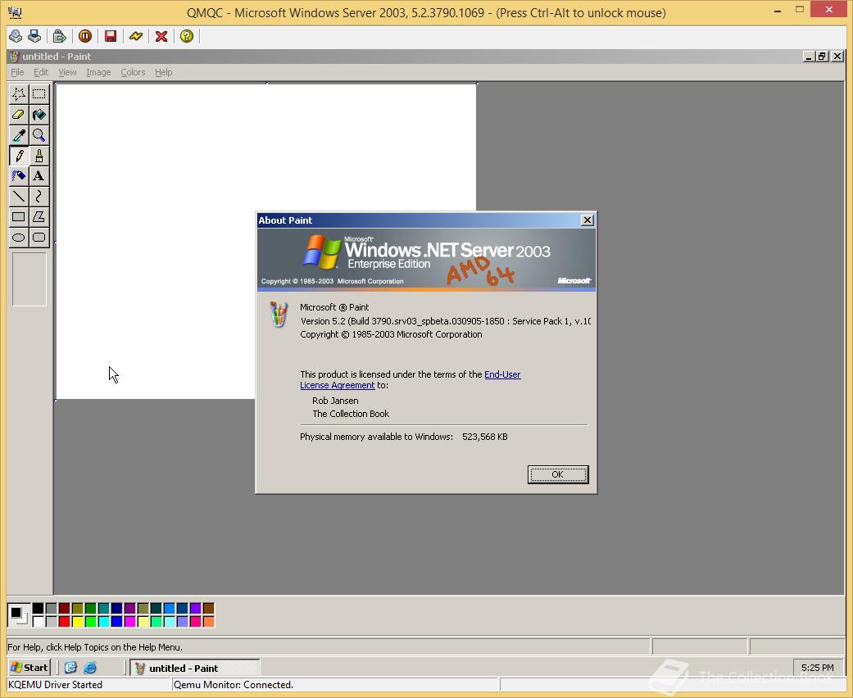
Task: Pick the bright lime green swatch
Action: [x=90, y=621]
